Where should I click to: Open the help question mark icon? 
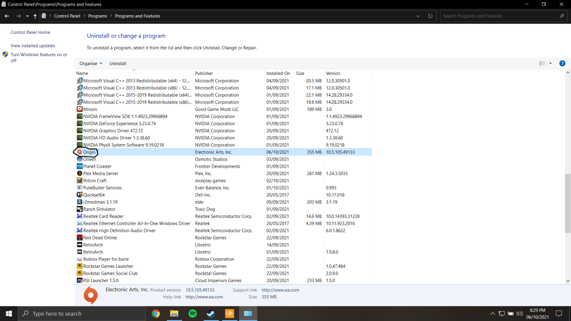pyautogui.click(x=562, y=63)
